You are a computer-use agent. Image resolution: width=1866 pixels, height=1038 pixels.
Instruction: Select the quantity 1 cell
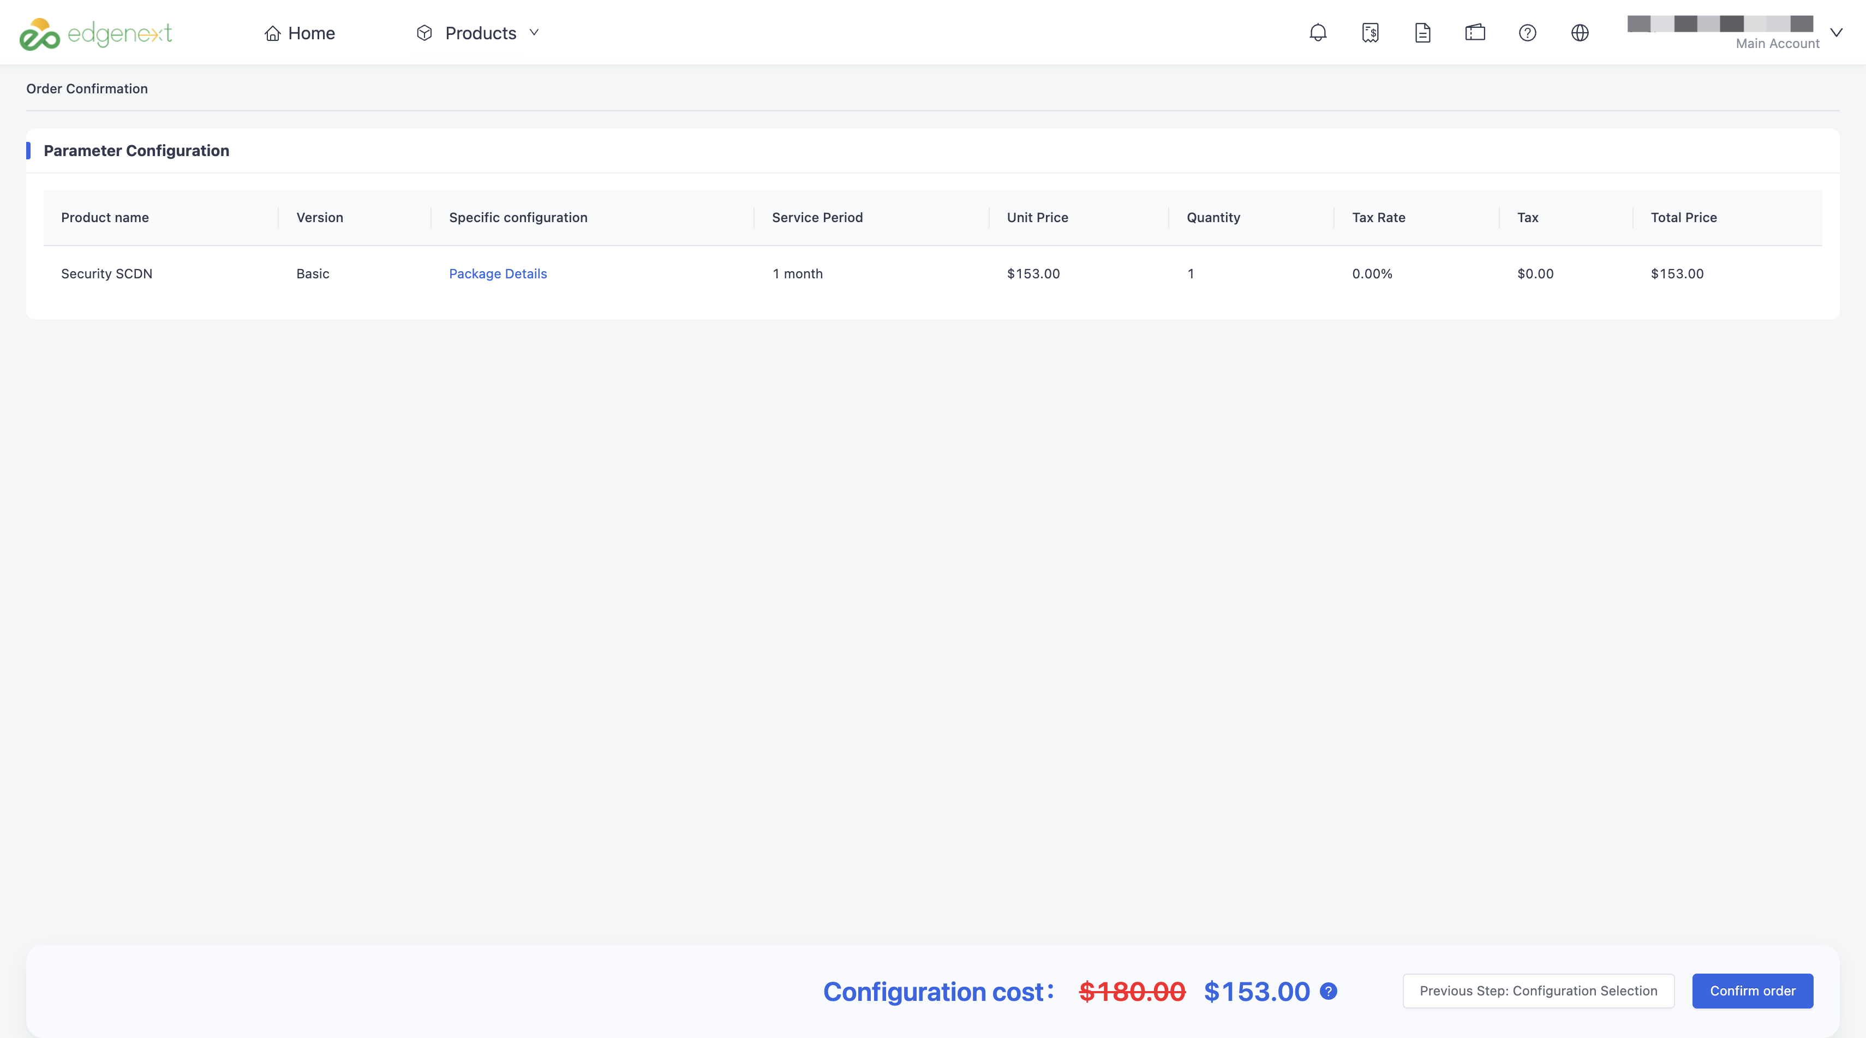1190,274
